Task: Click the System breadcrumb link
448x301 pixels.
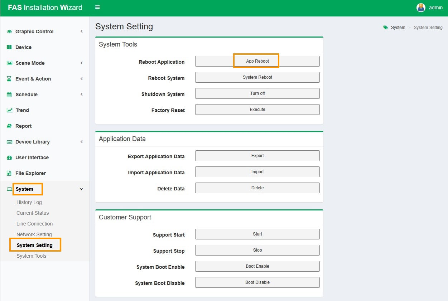Action: [x=398, y=28]
